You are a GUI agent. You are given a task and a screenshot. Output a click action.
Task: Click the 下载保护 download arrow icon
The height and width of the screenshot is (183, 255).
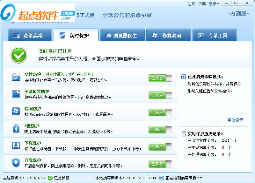point(16,146)
